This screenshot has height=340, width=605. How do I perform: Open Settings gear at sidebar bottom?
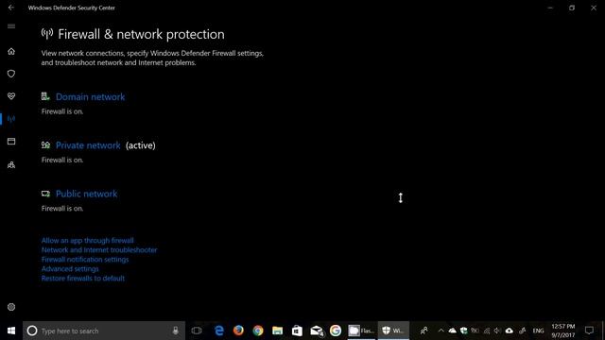(11, 307)
